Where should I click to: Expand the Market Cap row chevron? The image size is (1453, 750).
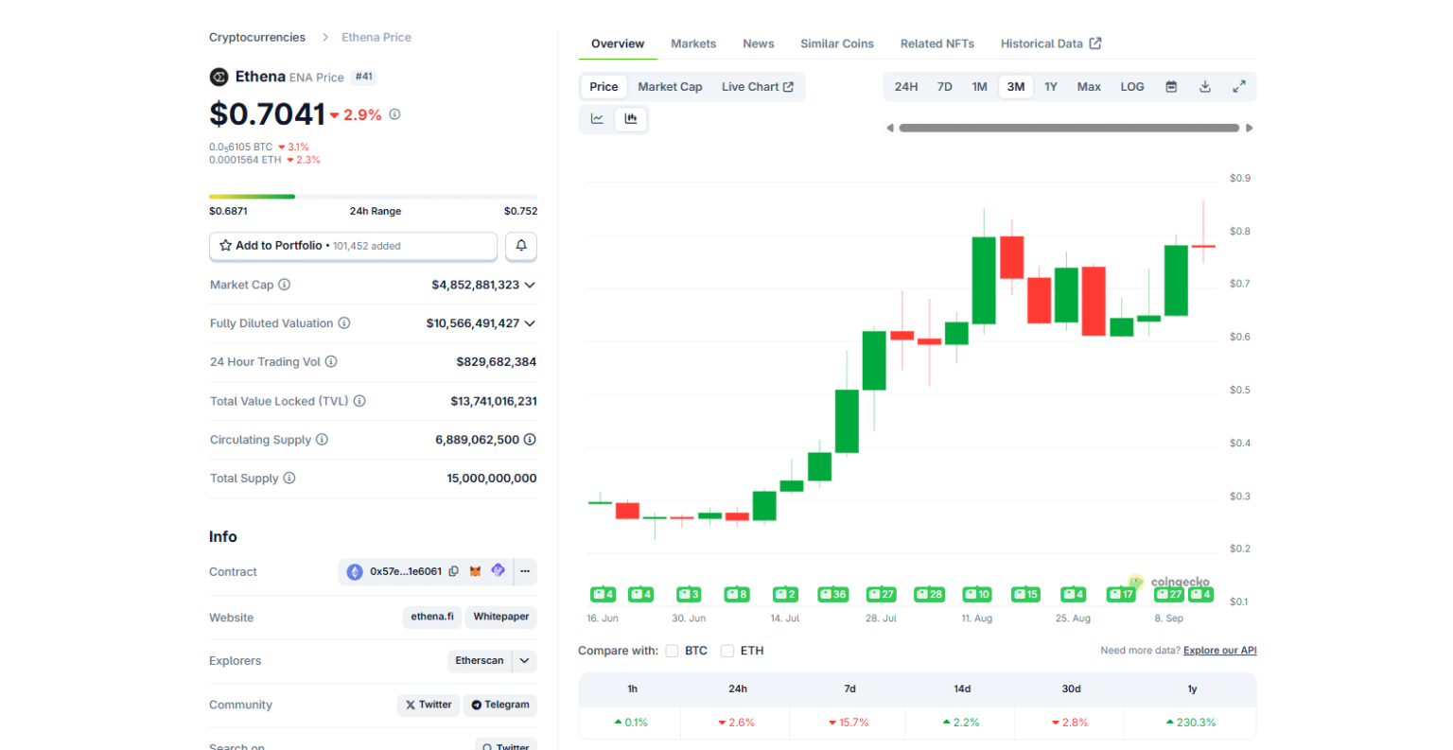click(x=530, y=285)
